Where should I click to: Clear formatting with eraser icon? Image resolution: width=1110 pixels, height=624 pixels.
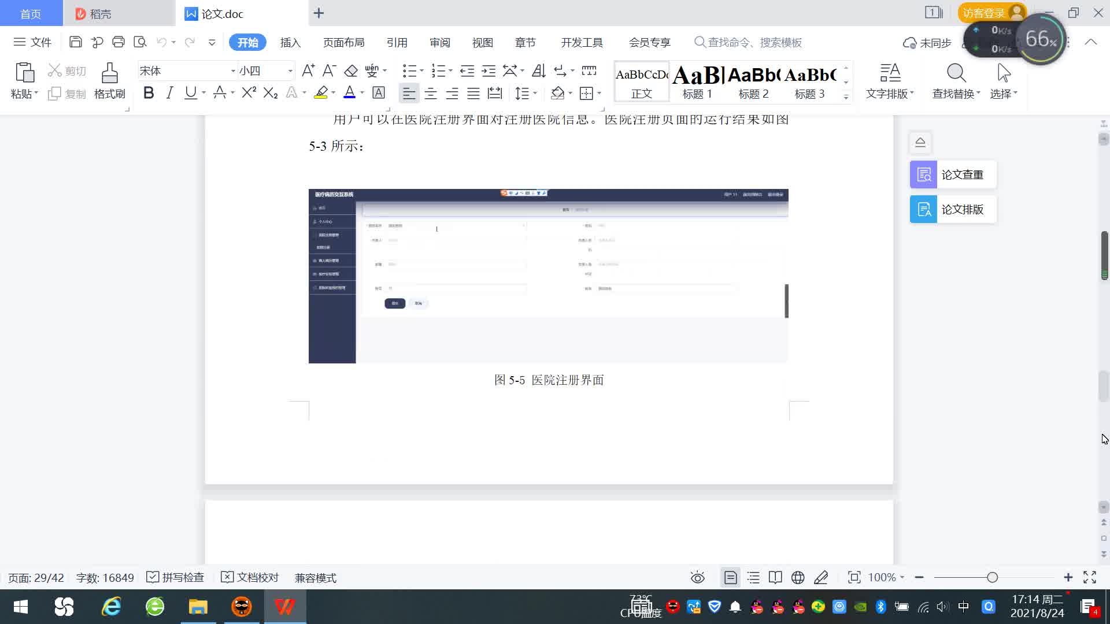(x=351, y=70)
